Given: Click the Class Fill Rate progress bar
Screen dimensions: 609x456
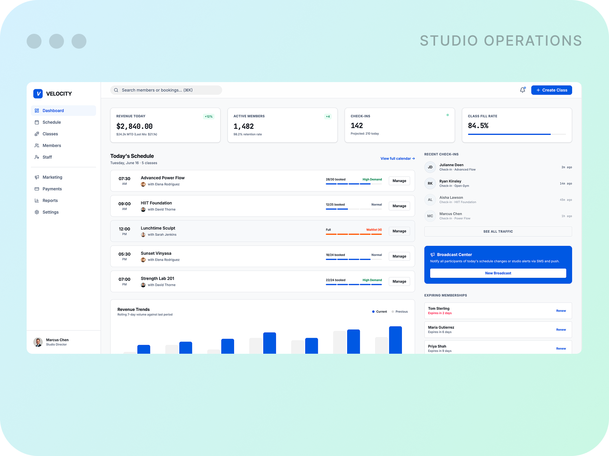Looking at the screenshot, I should 517,134.
